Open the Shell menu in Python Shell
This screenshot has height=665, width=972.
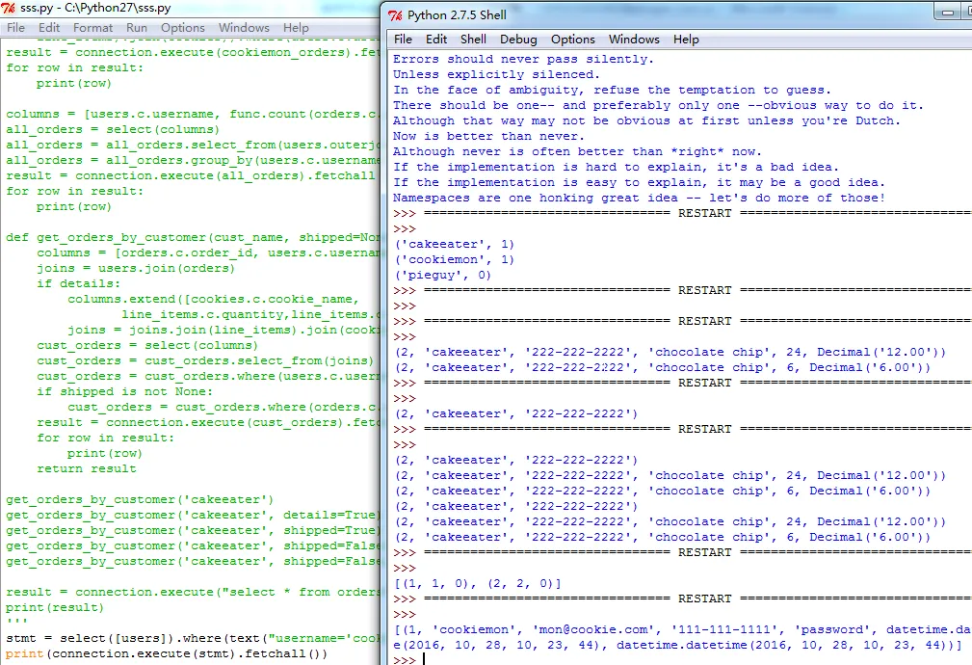point(473,40)
